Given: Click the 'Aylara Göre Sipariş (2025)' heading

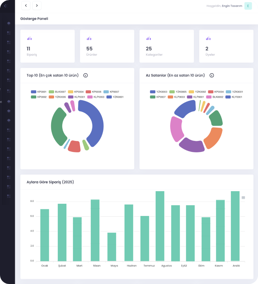Looking at the screenshot, I should [x=50, y=182].
